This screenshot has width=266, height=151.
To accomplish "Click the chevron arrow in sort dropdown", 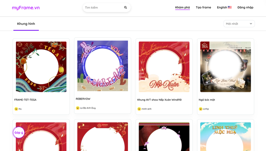I will (x=251, y=24).
